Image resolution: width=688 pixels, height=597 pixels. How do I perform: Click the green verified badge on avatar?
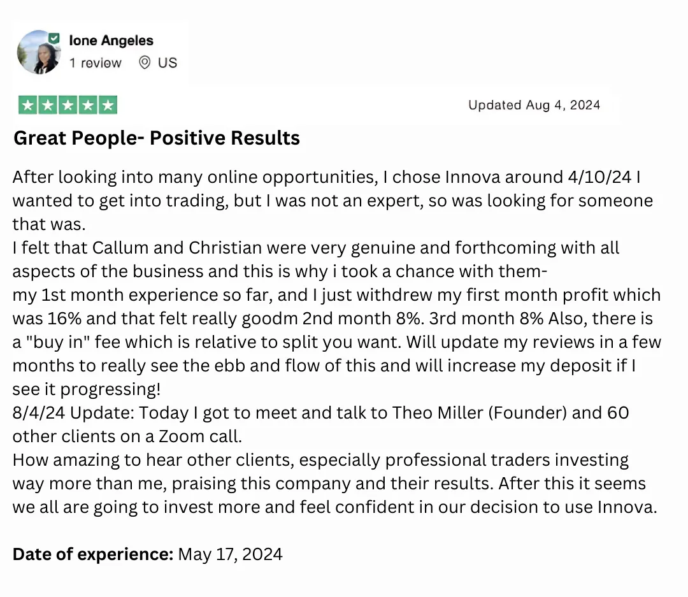[54, 38]
